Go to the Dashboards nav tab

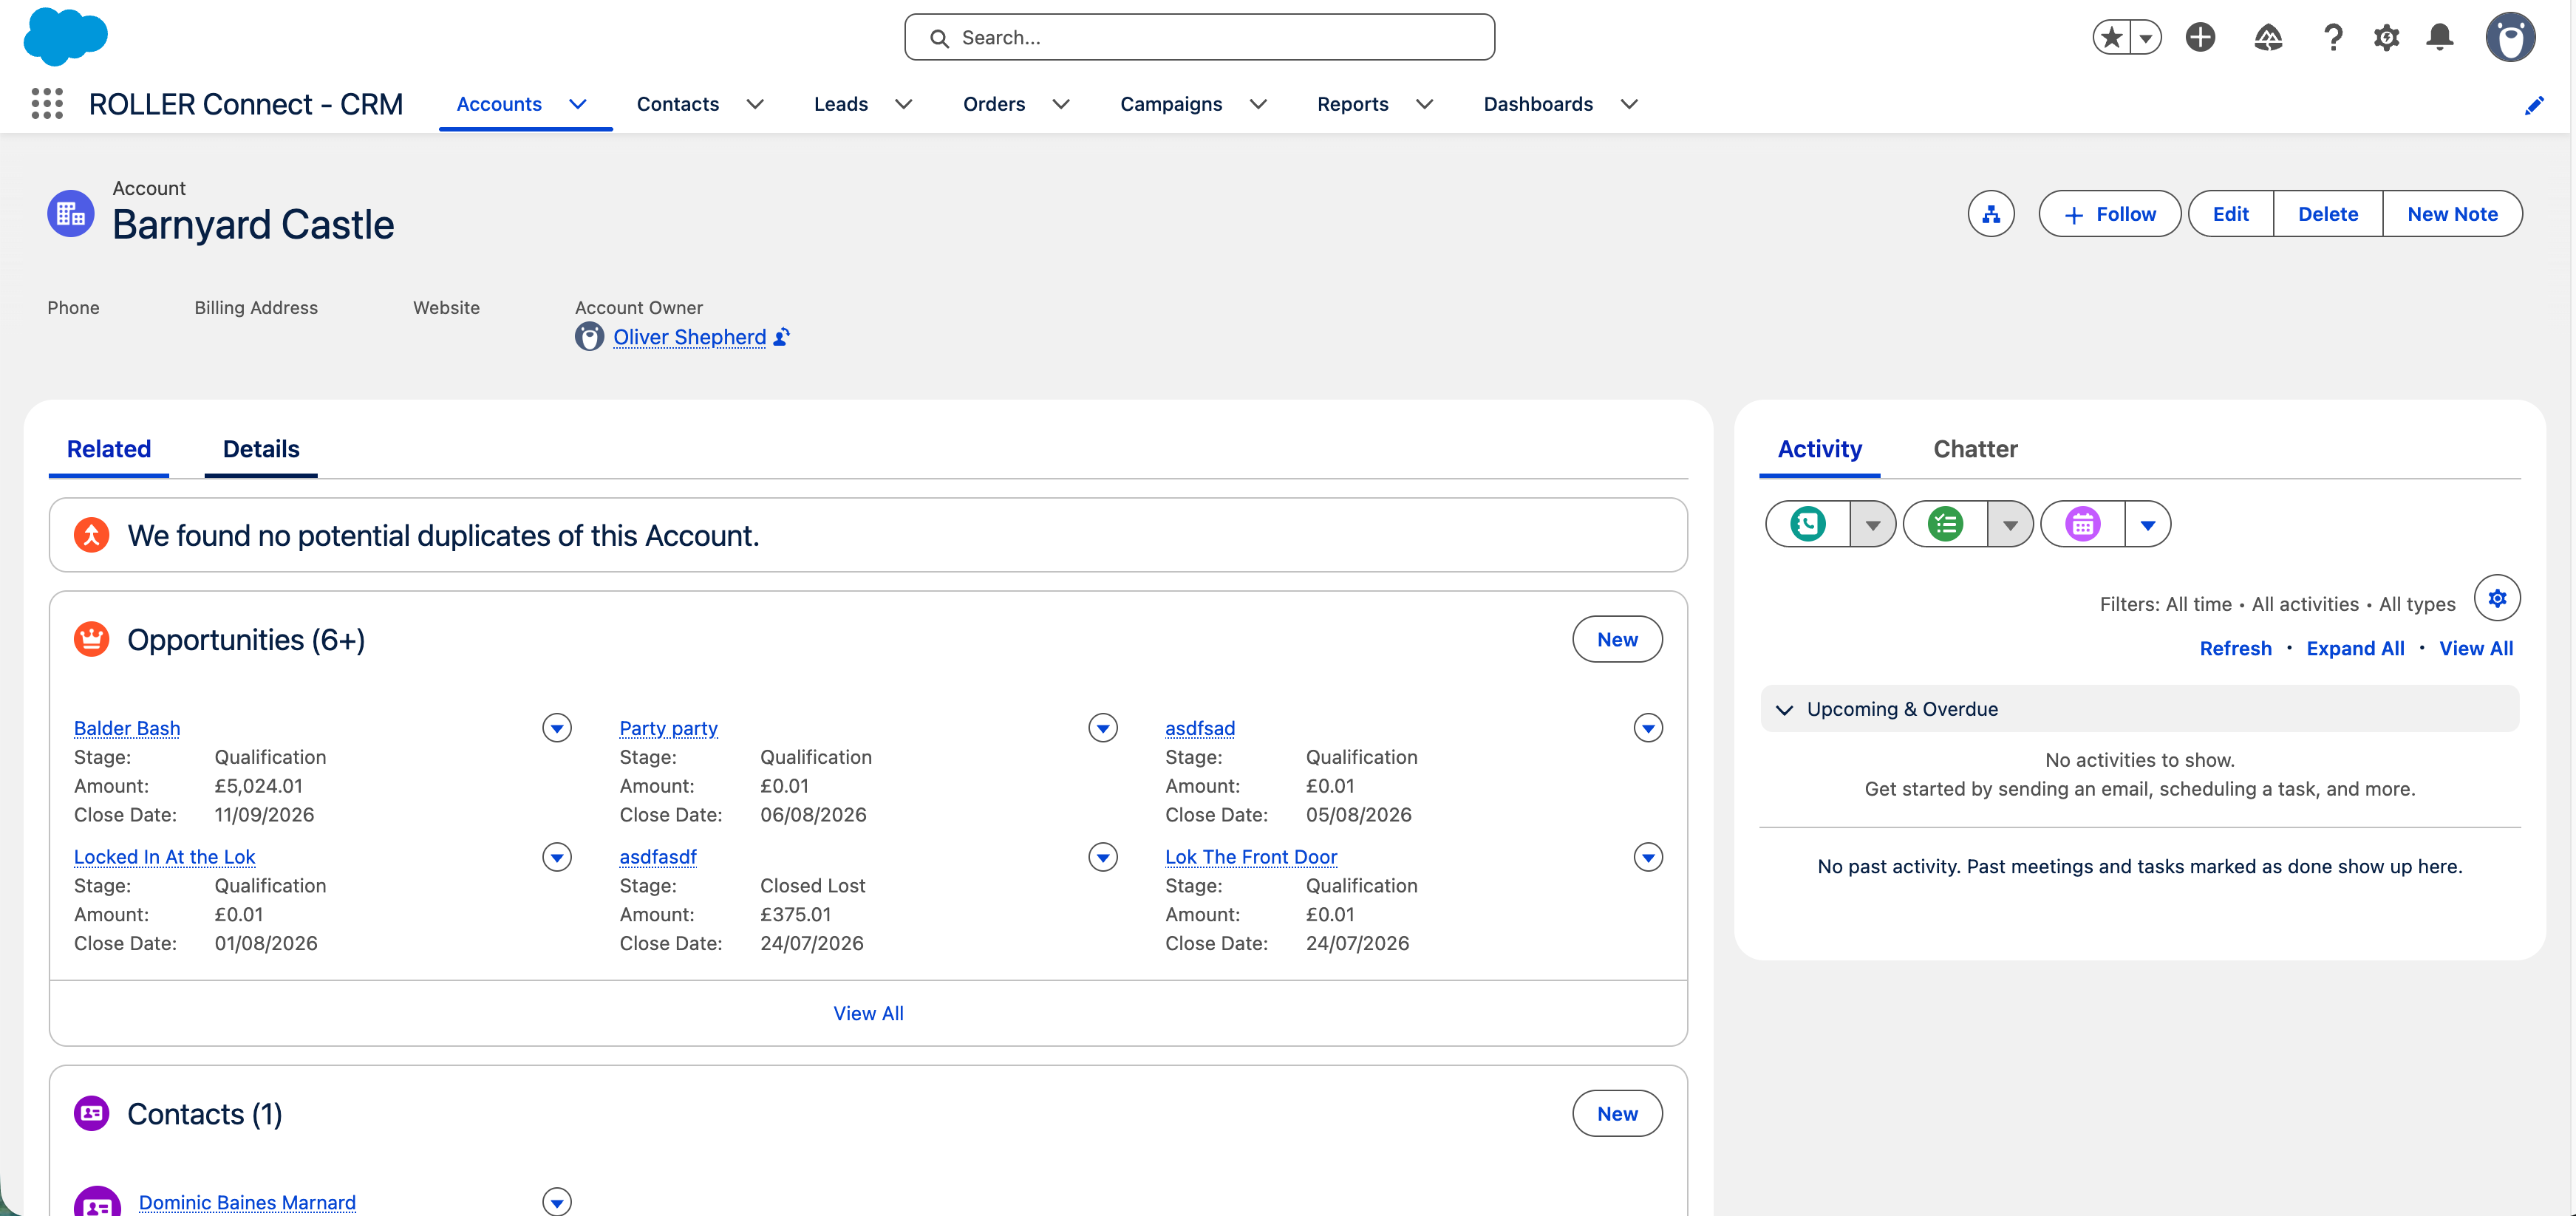(x=1538, y=104)
